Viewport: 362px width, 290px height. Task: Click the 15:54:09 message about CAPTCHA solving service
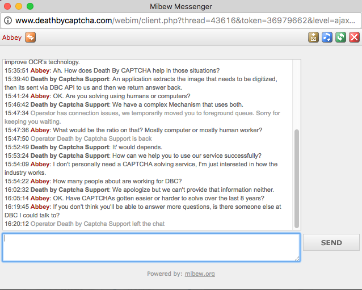tap(141, 169)
